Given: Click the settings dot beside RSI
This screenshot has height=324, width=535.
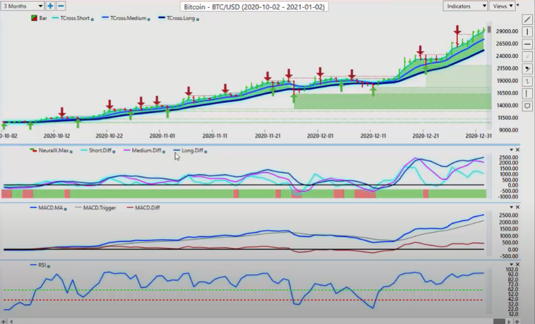Looking at the screenshot, I should (x=49, y=266).
